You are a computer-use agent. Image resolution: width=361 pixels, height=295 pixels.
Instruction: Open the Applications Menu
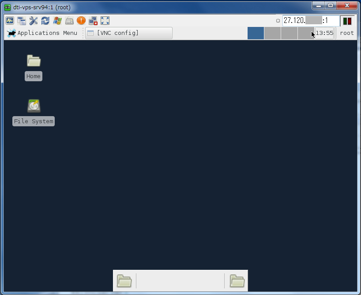[x=42, y=33]
